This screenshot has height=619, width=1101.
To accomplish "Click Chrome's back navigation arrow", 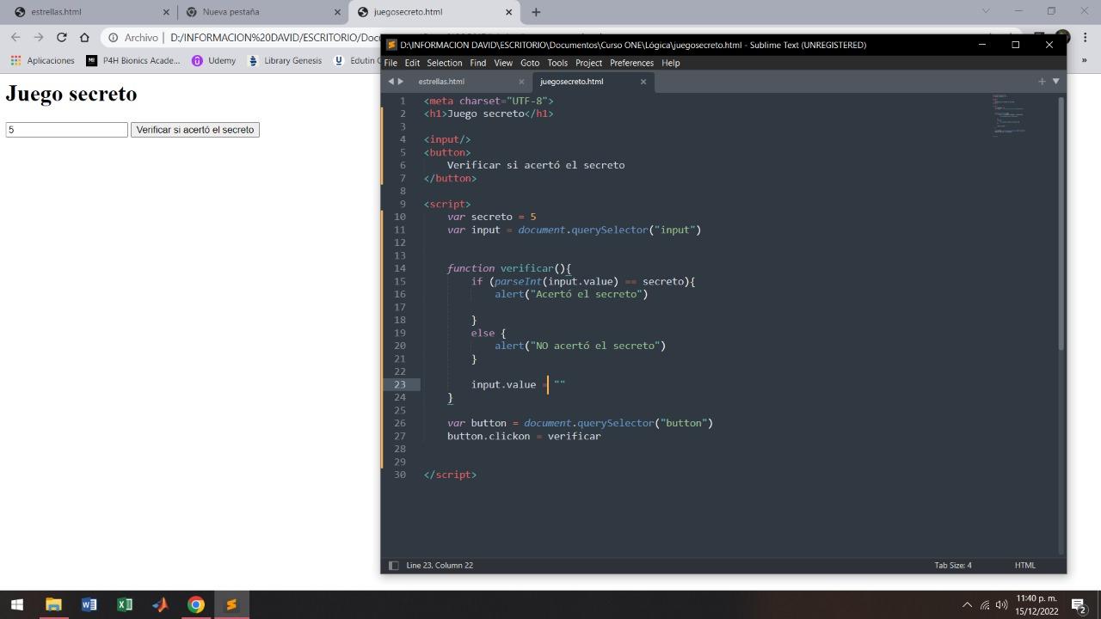I will point(15,37).
